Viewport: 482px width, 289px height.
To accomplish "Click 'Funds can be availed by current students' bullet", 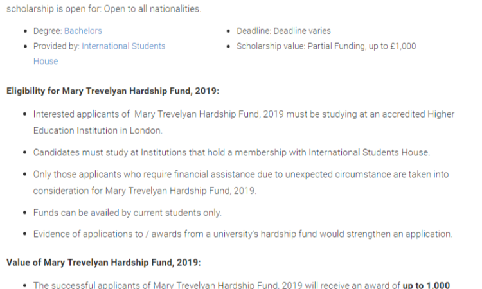I will point(127,213).
